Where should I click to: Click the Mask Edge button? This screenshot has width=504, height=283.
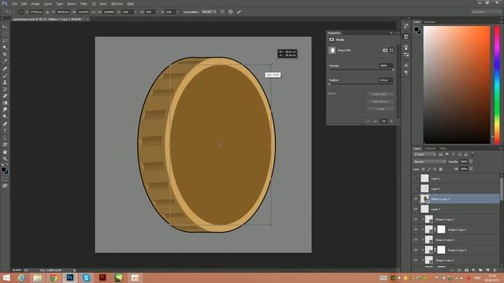pos(380,94)
